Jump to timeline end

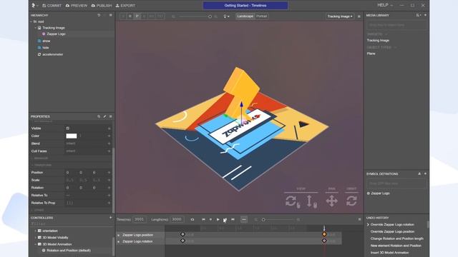point(233,220)
